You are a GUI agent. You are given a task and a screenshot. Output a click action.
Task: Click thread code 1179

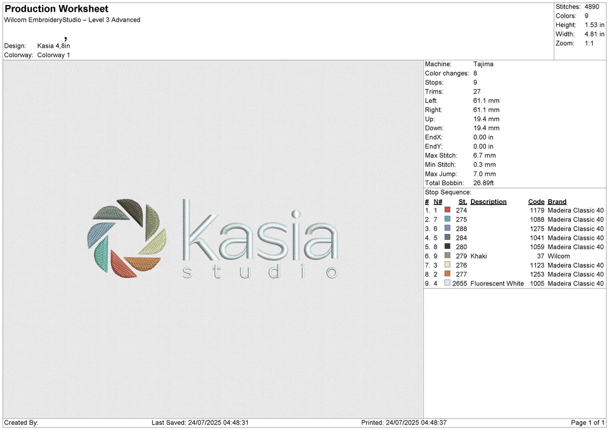pyautogui.click(x=537, y=210)
